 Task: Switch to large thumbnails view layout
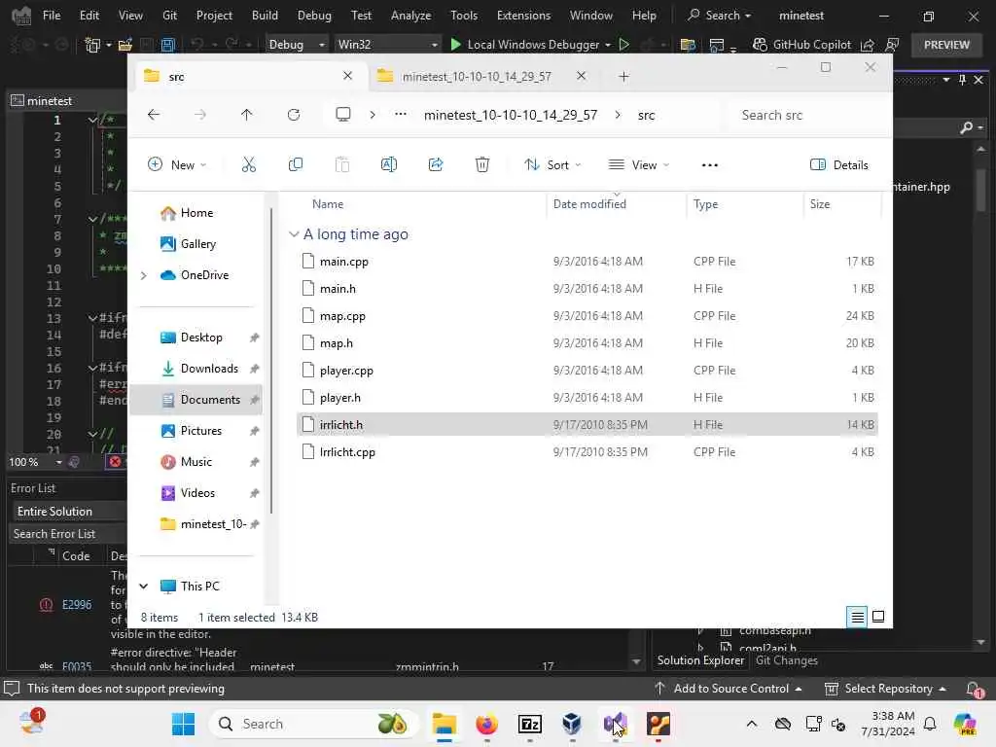tap(878, 617)
